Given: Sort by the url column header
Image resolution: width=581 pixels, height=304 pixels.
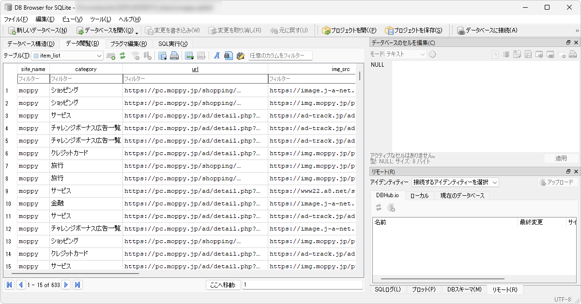Looking at the screenshot, I should pos(195,69).
